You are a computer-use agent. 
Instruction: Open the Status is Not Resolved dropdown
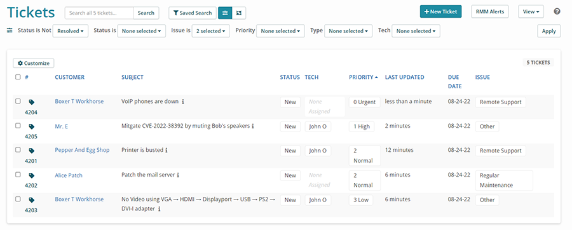71,31
